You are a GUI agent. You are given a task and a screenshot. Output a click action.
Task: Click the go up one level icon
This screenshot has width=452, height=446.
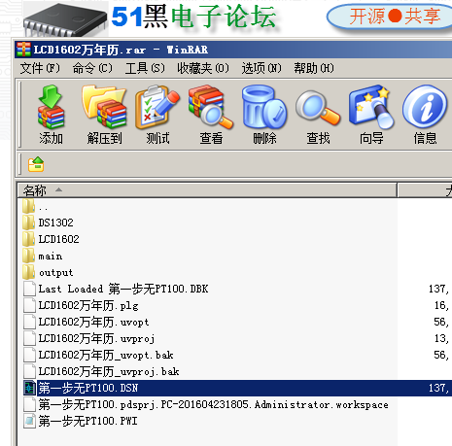click(x=36, y=164)
